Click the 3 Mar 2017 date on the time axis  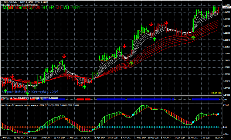(x=32, y=138)
